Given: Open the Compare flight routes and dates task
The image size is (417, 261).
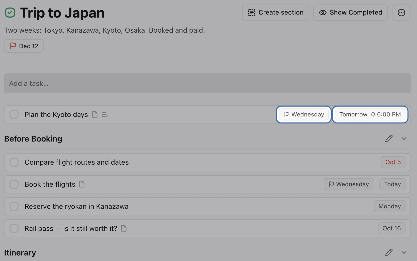Looking at the screenshot, I should [207, 162].
